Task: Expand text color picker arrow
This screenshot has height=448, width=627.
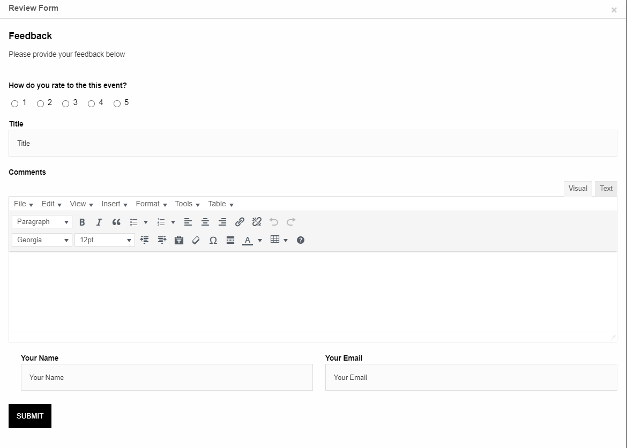Action: click(260, 240)
